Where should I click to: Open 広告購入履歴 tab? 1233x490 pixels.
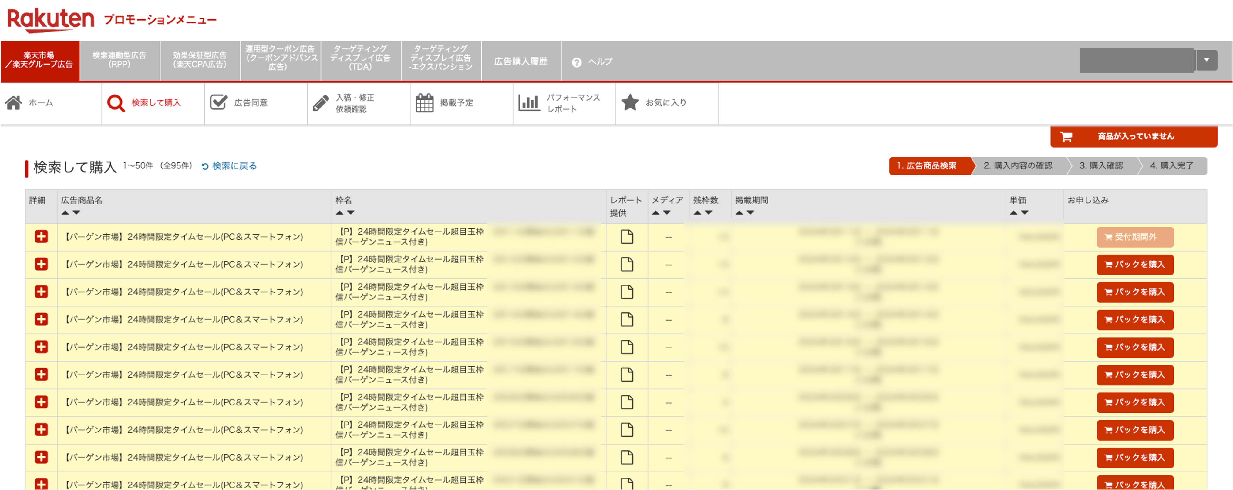coord(521,61)
